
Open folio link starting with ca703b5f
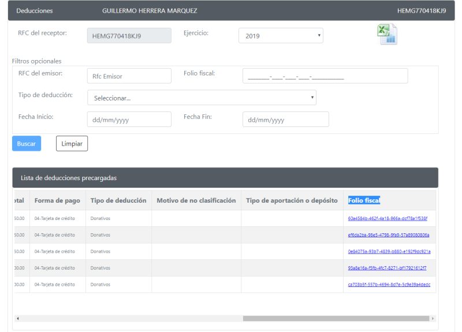point(389,285)
